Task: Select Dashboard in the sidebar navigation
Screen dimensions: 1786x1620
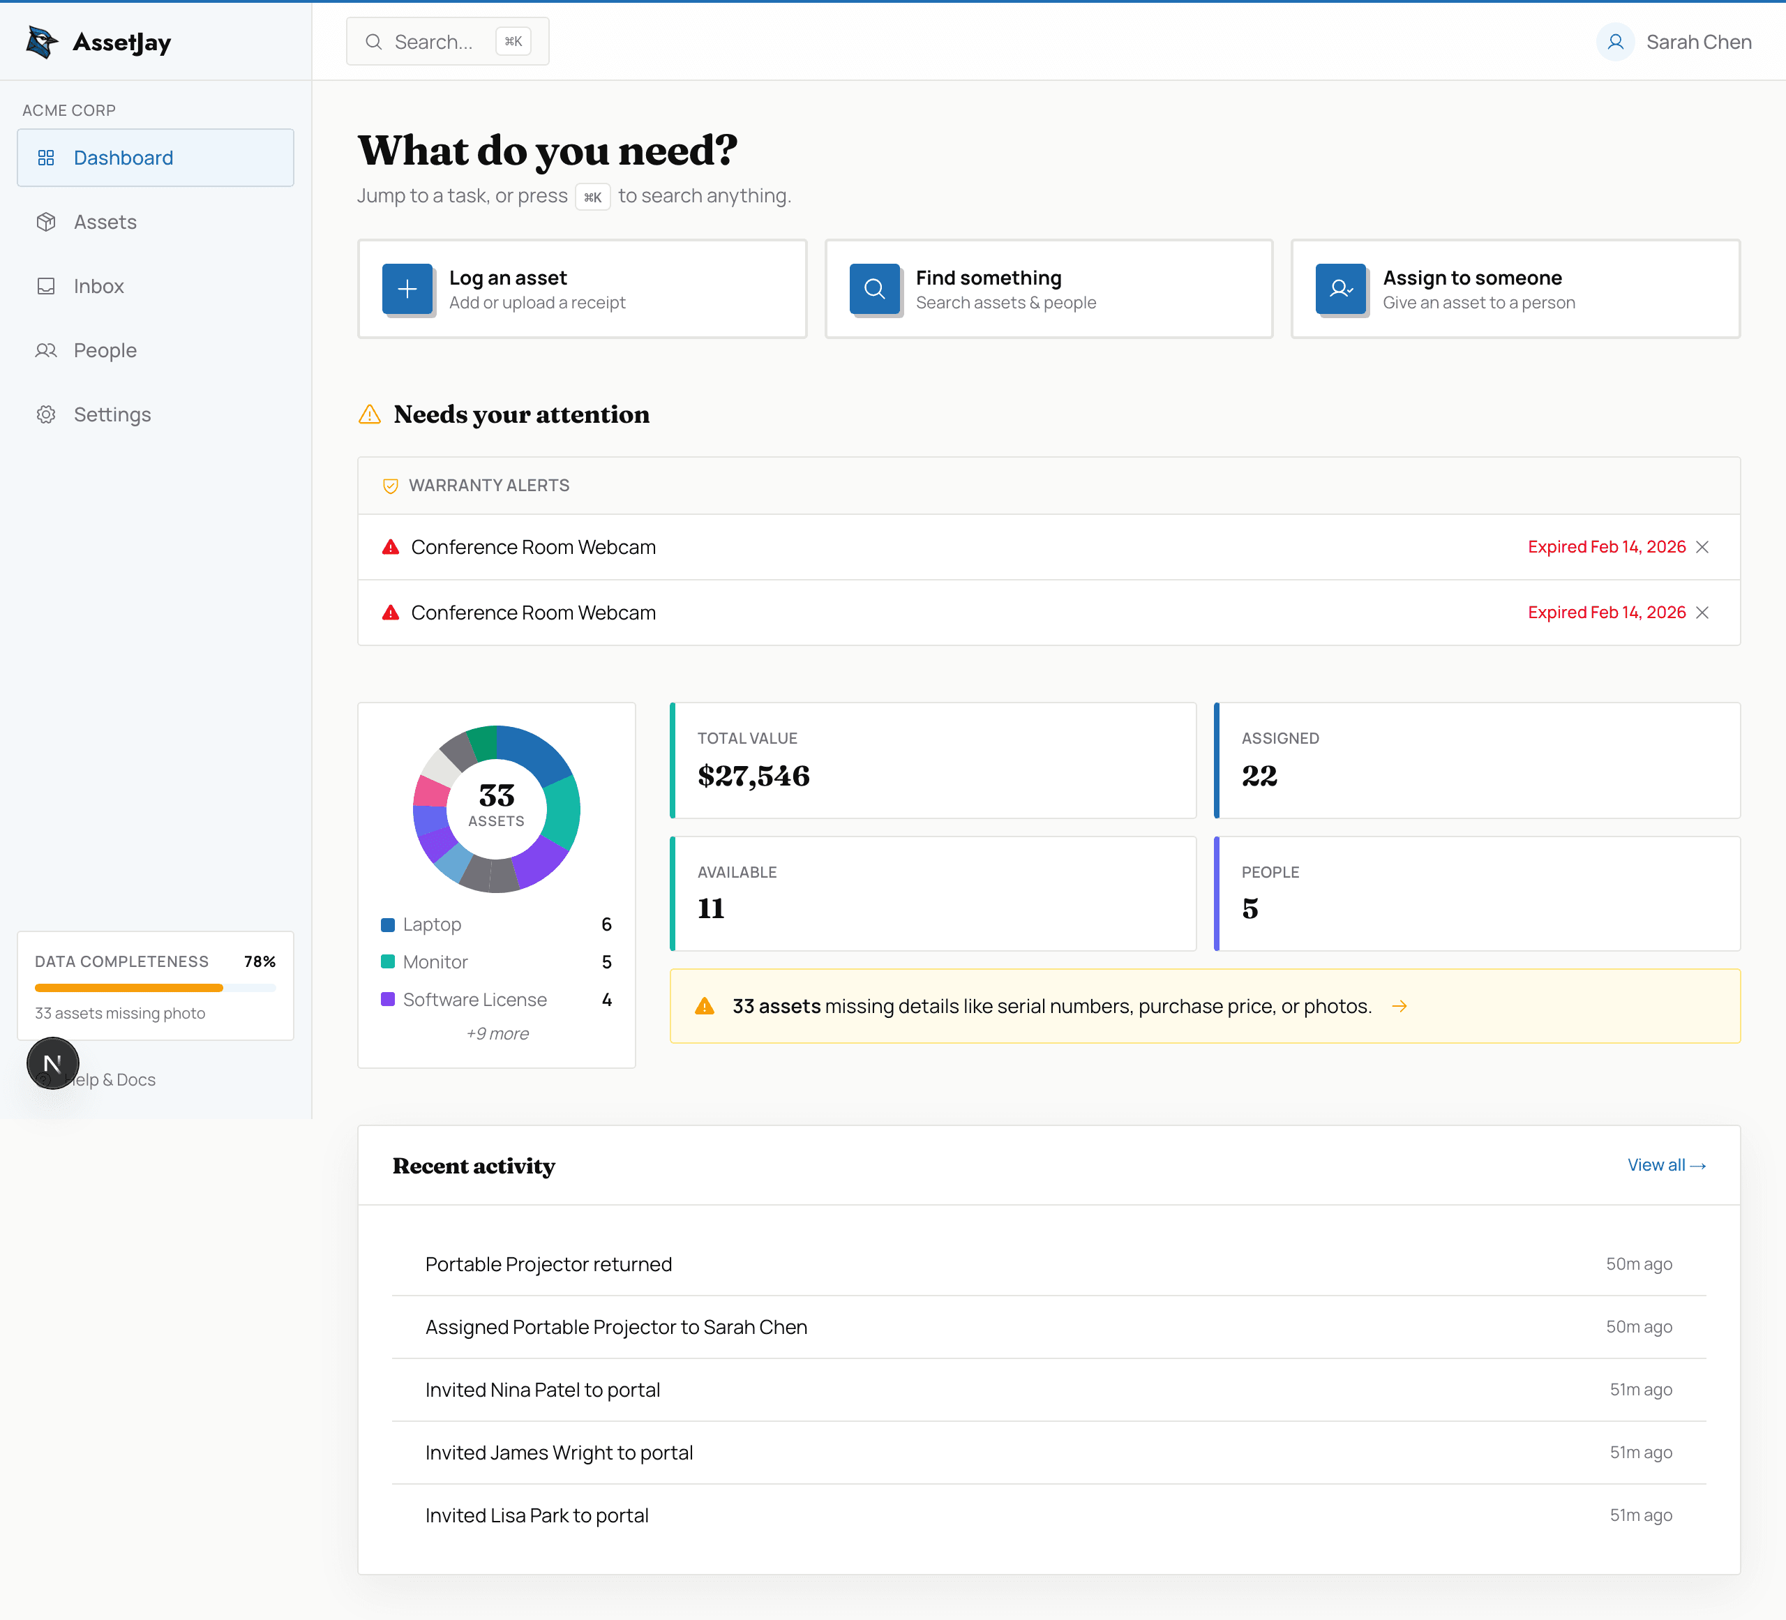Action: 122,158
